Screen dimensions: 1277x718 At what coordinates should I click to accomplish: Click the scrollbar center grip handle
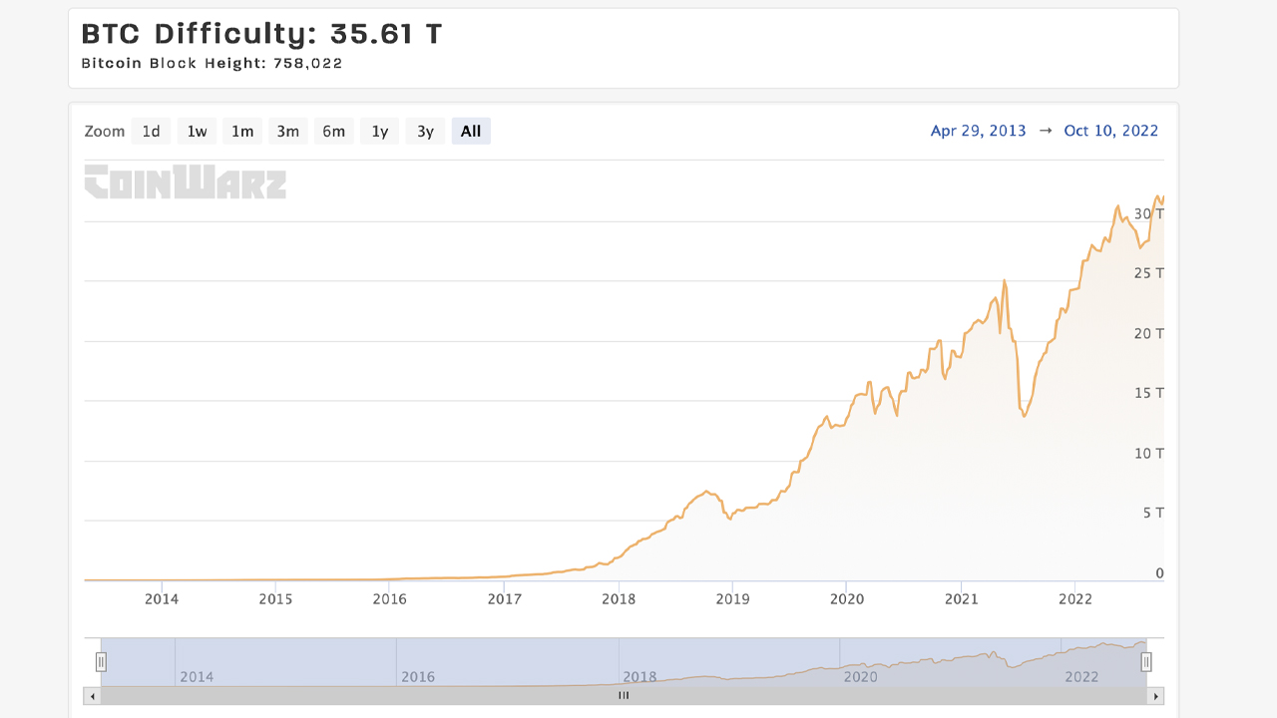click(x=624, y=696)
